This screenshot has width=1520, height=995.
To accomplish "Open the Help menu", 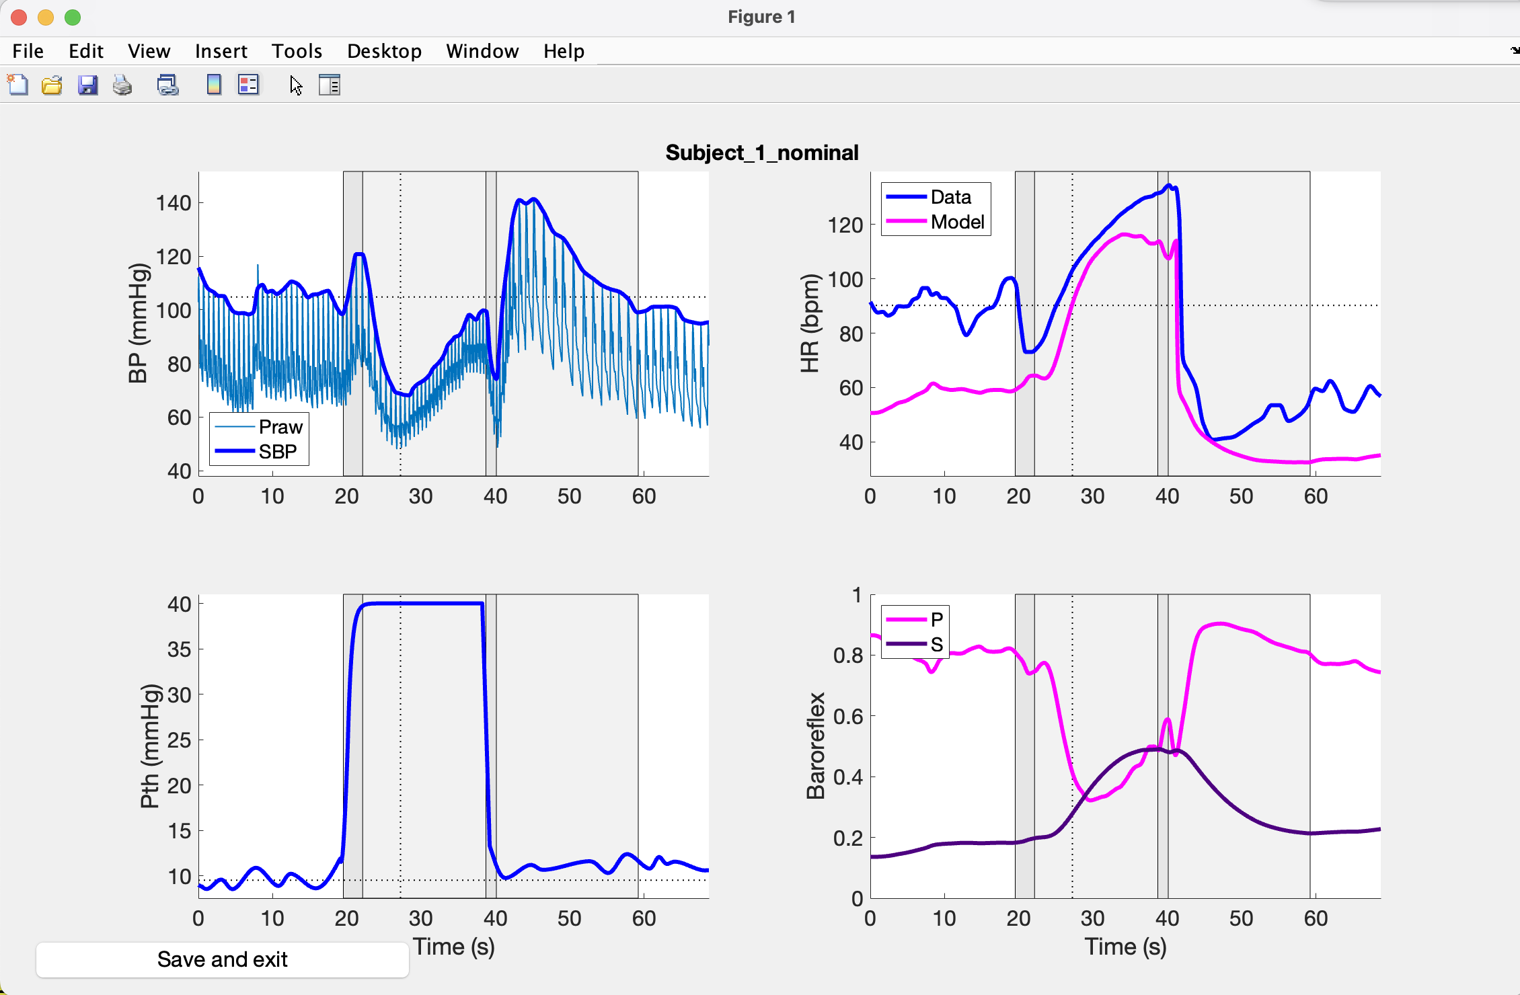I will point(564,51).
